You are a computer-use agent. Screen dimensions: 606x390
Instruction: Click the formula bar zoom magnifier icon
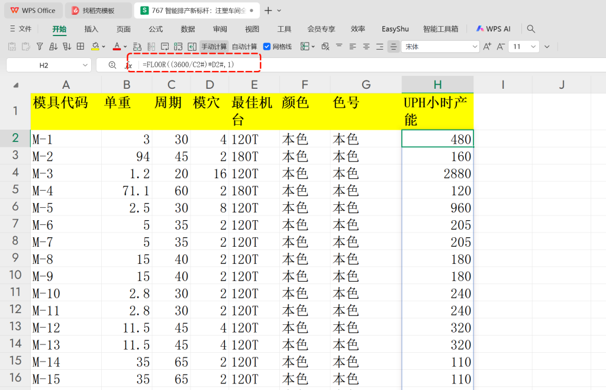click(112, 65)
